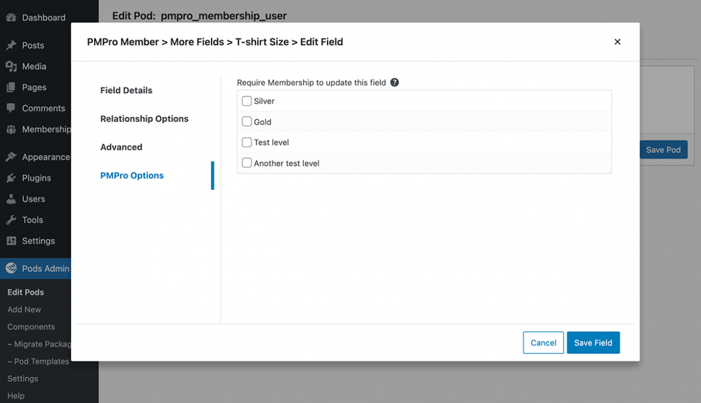The width and height of the screenshot is (701, 403).
Task: Check the Another test level box
Action: tap(246, 163)
